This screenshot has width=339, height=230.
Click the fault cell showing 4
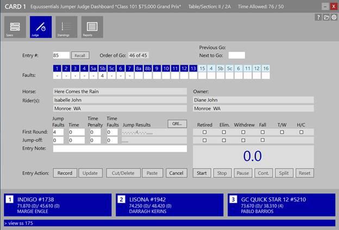pyautogui.click(x=102, y=76)
